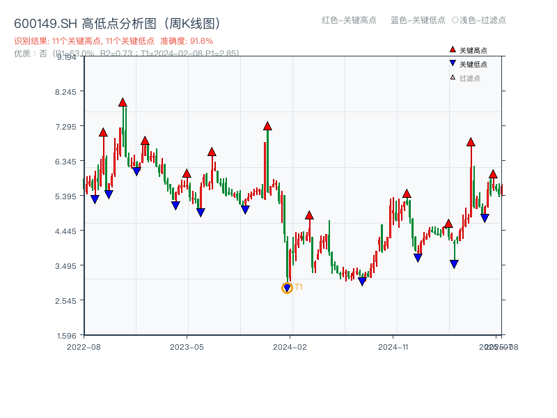557x418 pixels.
Task: Select the blue triangle marking the lowest point
Action: pos(288,286)
